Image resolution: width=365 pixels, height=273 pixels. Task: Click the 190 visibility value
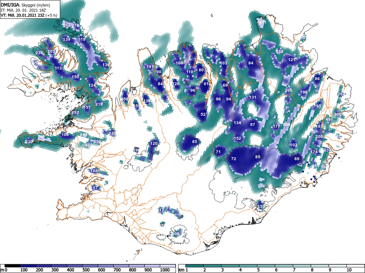pyautogui.click(x=304, y=92)
